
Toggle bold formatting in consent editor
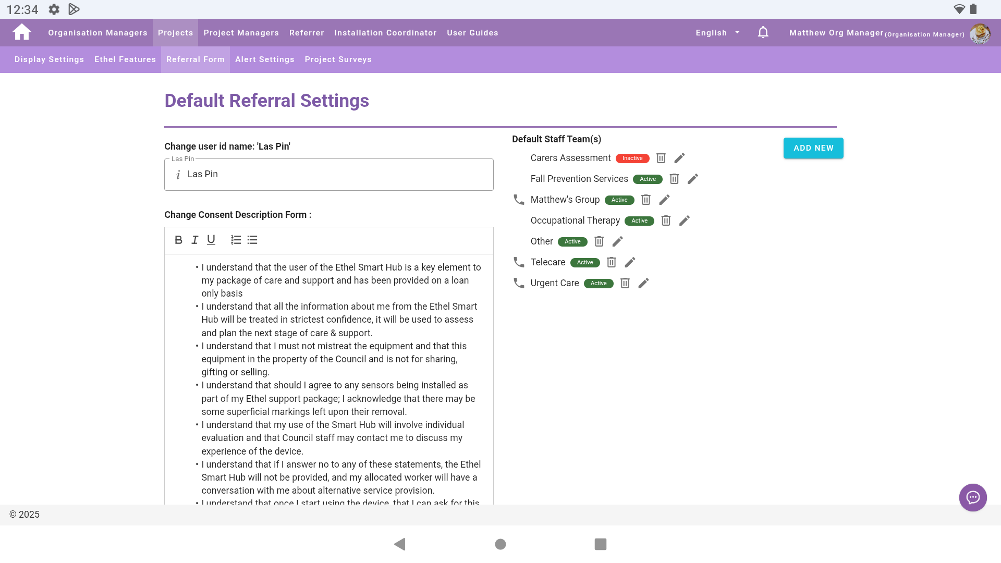(x=178, y=240)
